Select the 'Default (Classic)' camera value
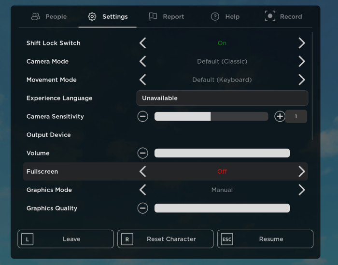 point(222,61)
